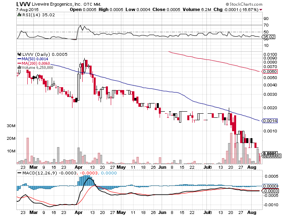Click the MACD histogram tag 0.0000
Screen dimensions: 285x216
click(x=270, y=186)
